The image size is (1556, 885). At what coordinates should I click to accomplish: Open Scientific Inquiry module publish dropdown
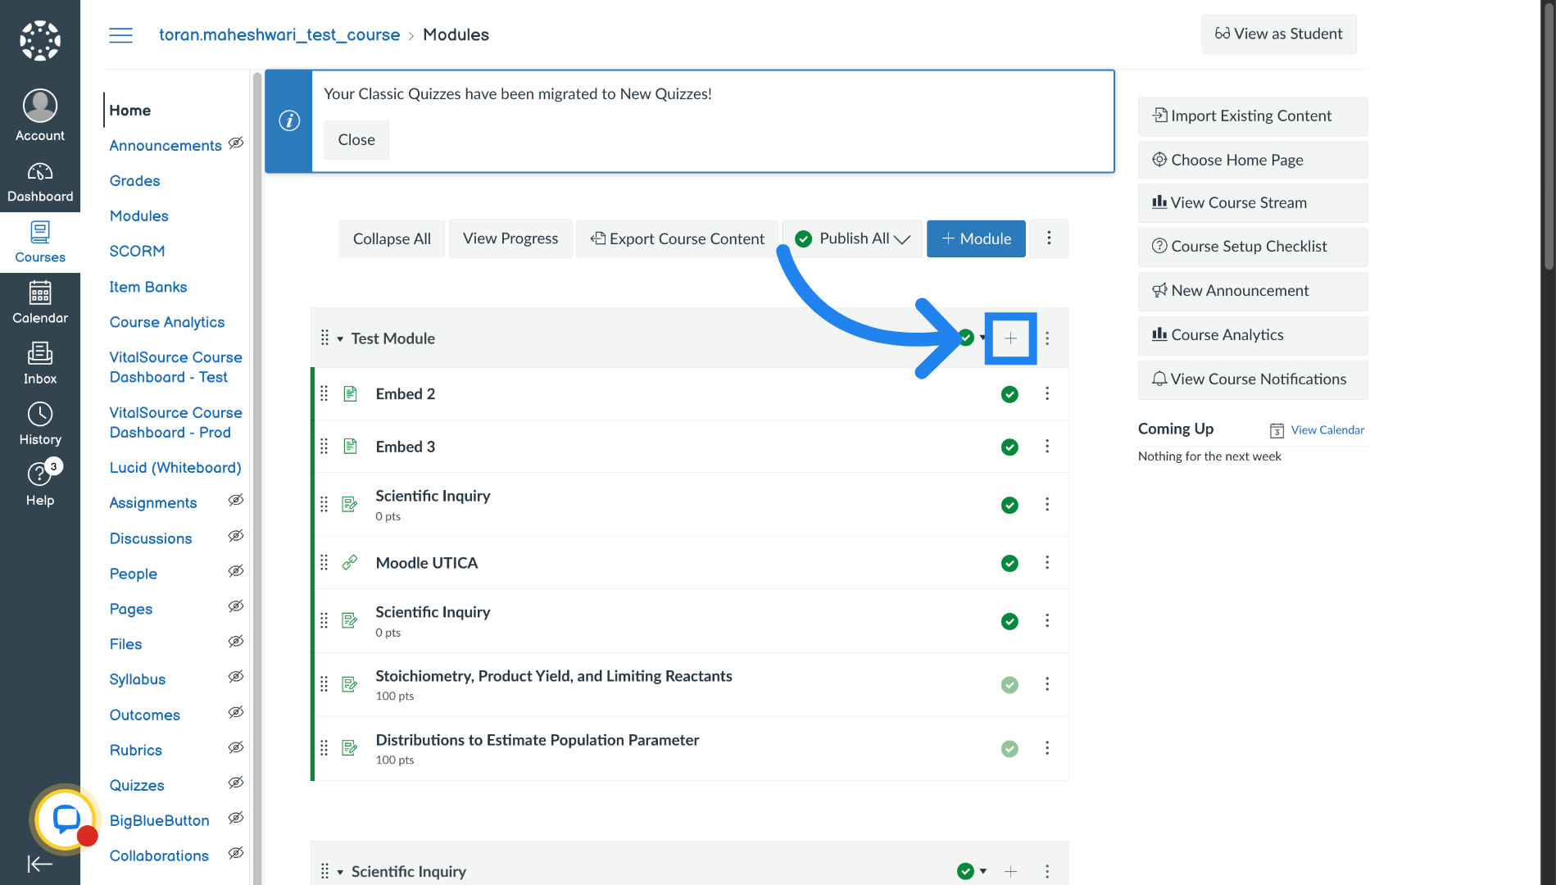[972, 871]
